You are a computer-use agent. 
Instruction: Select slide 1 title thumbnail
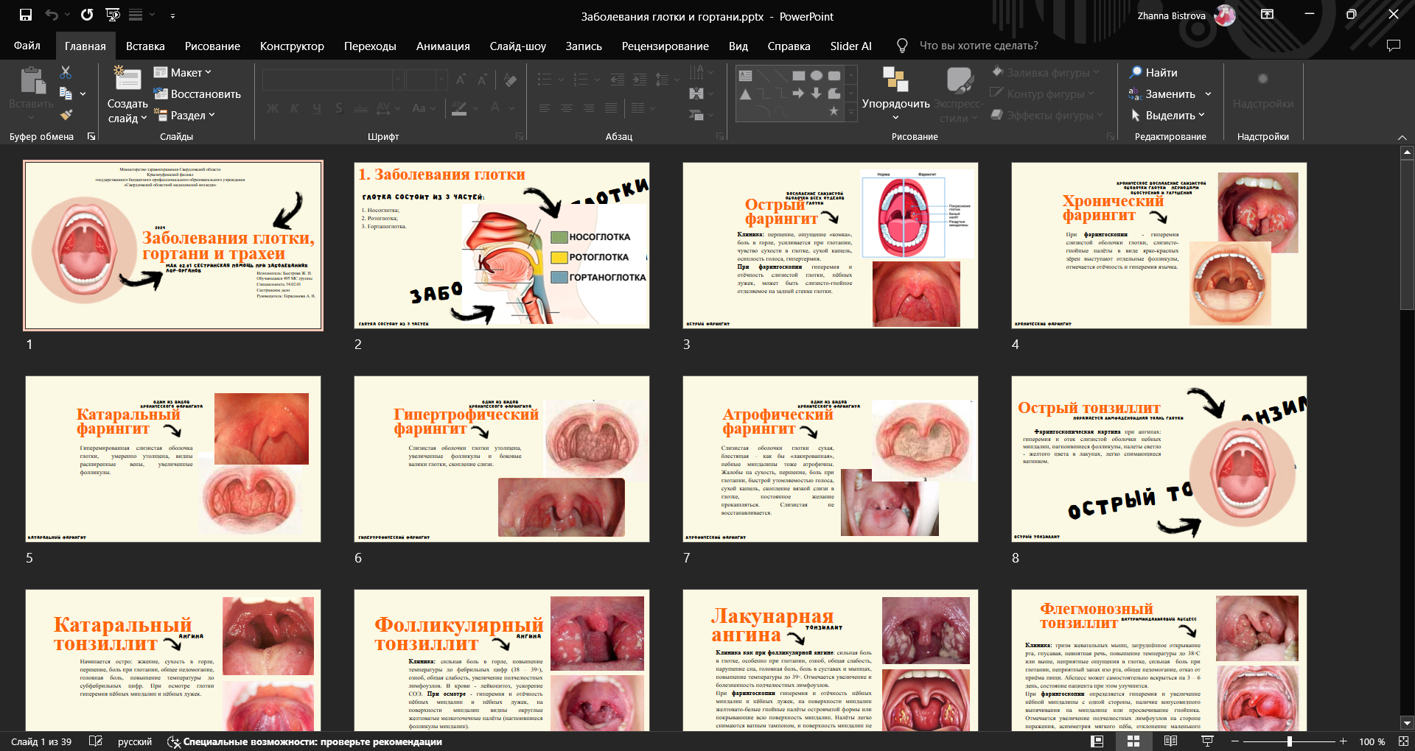(173, 245)
